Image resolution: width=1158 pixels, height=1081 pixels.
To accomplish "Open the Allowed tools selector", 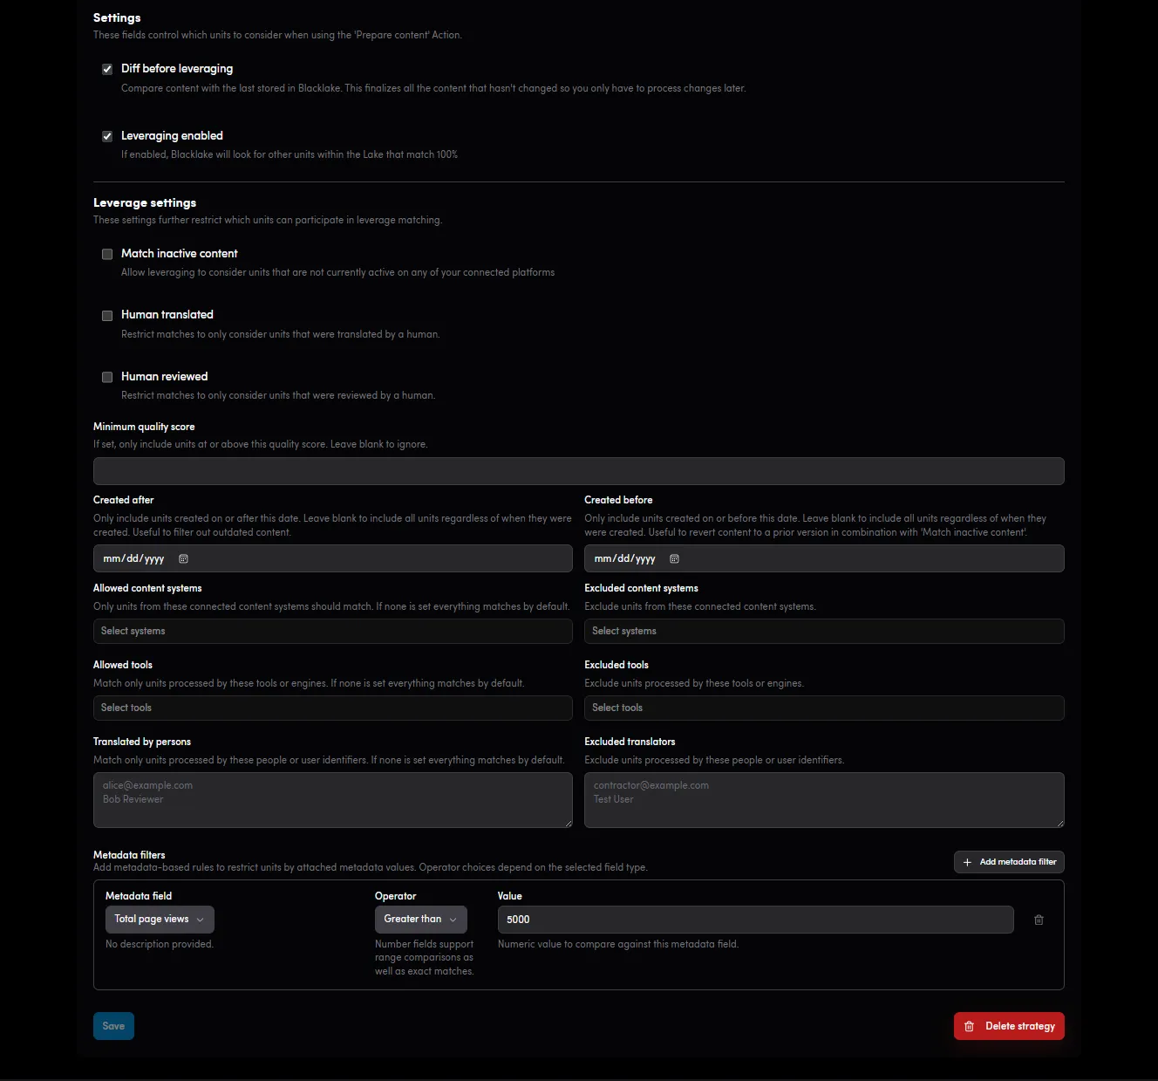I will point(332,708).
